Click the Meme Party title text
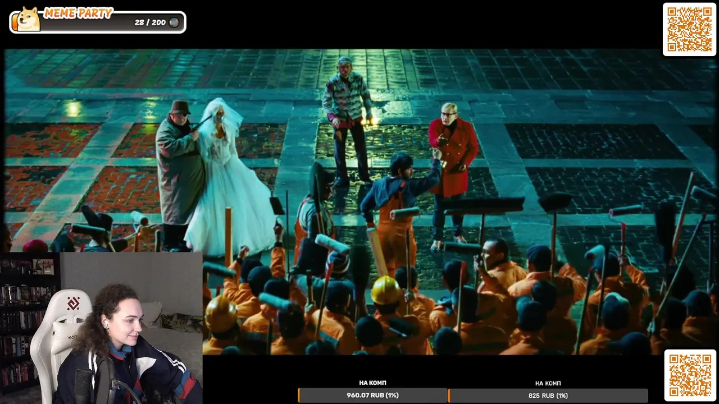This screenshot has height=404, width=719. coord(78,13)
